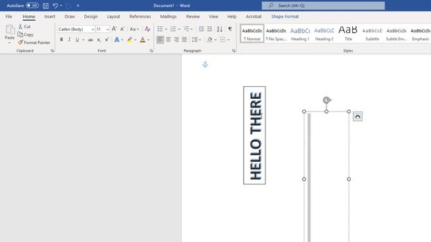The width and height of the screenshot is (431, 242).
Task: Switch to the Layout tab
Action: 114,16
